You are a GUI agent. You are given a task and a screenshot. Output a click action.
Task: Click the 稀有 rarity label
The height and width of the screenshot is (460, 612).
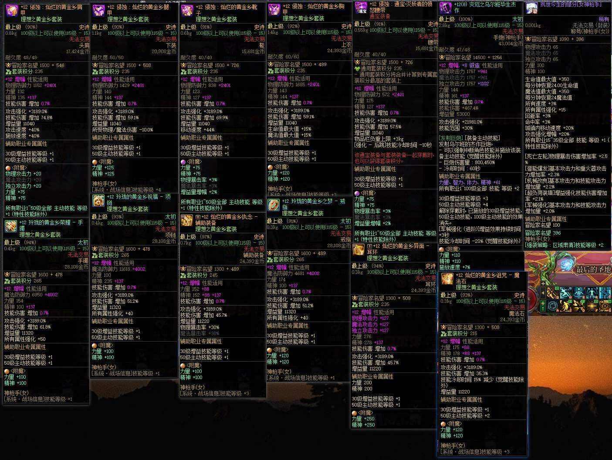[604, 20]
